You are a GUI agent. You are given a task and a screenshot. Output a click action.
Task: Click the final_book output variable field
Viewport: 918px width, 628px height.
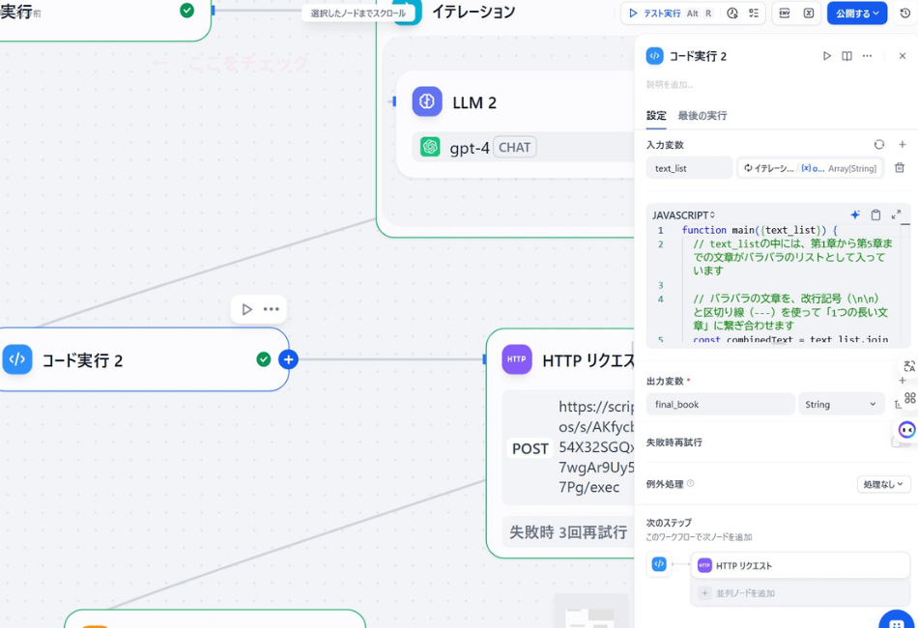click(720, 404)
